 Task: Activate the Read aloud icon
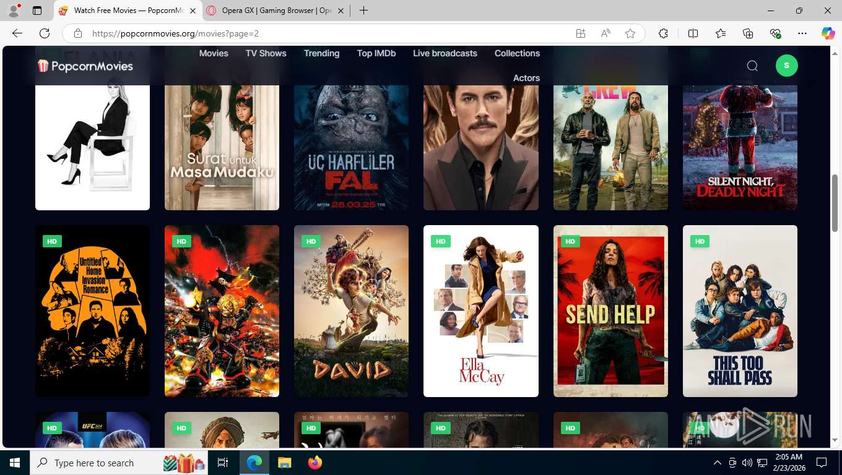605,33
